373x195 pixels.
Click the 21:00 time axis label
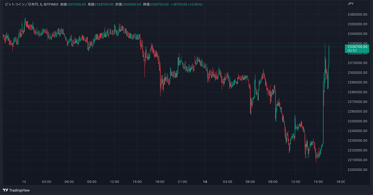coord(182,182)
